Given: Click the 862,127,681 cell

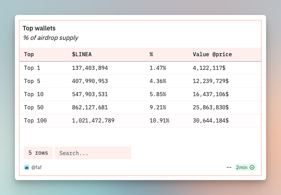Looking at the screenshot, I should (x=90, y=107).
